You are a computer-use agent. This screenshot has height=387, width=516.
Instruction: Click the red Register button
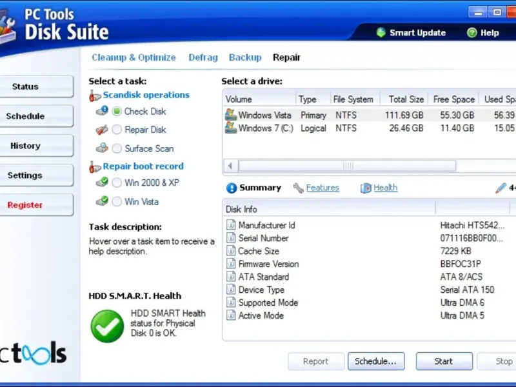pyautogui.click(x=36, y=205)
